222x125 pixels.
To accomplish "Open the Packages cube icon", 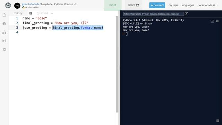I will coord(4,24).
